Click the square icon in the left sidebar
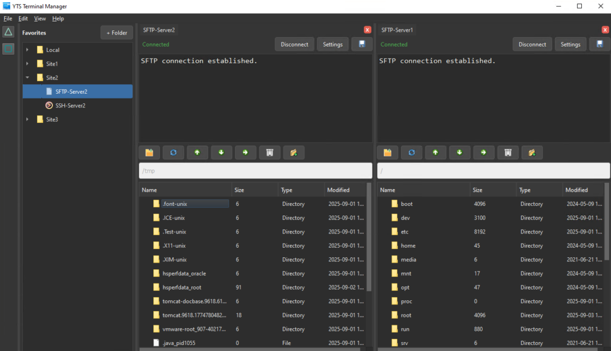Viewport: 611px width, 351px height. (8, 49)
